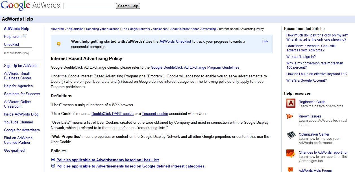Open Policies applicable to Advertisements based on User Lists
Viewport: 355px width, 172px height.
coord(108,160)
